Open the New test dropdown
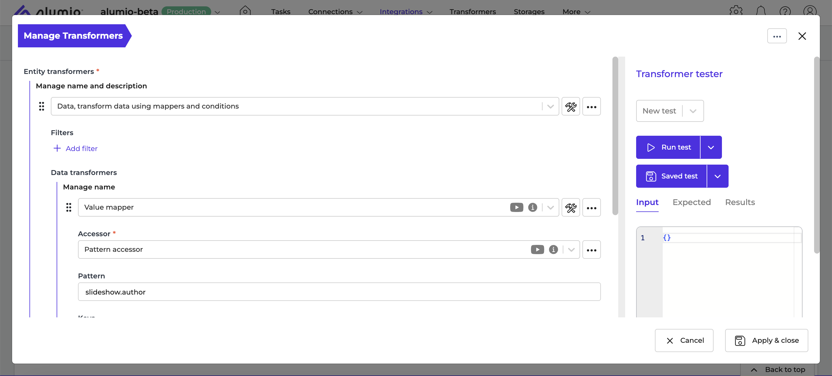 tap(670, 111)
